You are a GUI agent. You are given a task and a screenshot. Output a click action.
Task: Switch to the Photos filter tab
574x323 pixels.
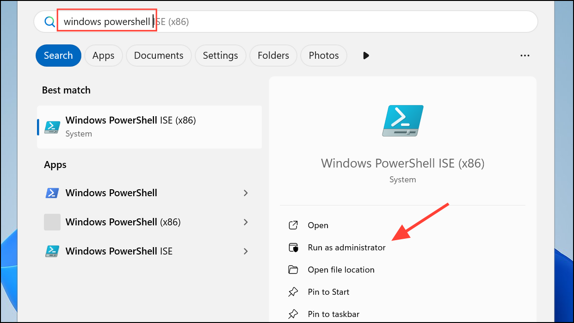point(324,56)
